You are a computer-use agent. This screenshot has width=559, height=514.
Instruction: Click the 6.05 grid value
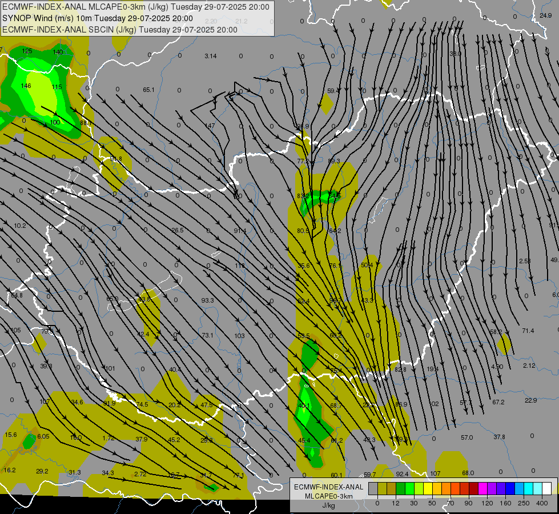coord(43,436)
